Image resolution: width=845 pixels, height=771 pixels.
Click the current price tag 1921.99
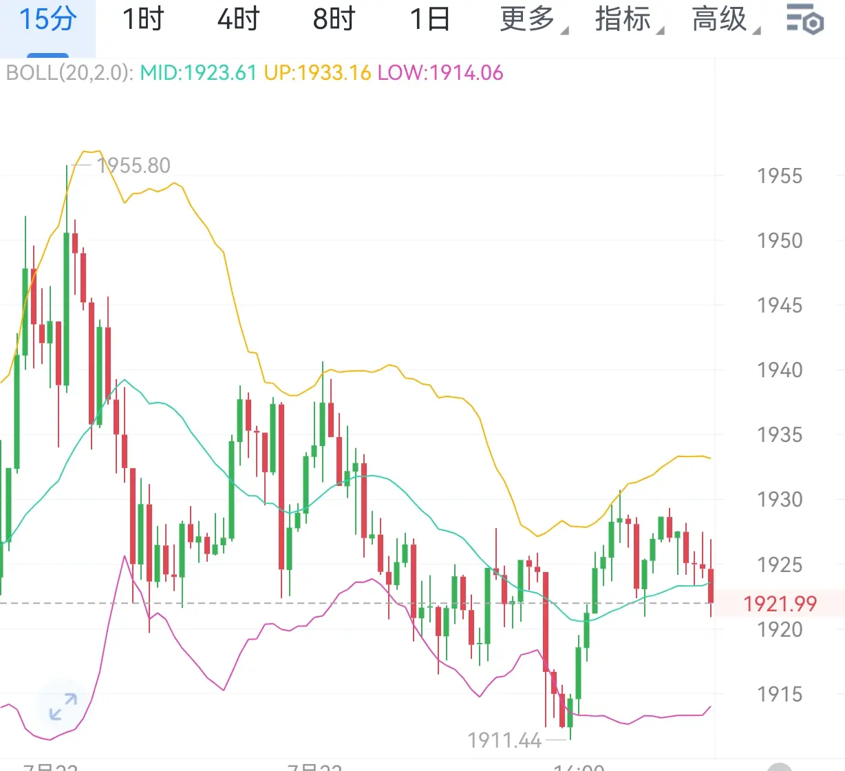[780, 604]
